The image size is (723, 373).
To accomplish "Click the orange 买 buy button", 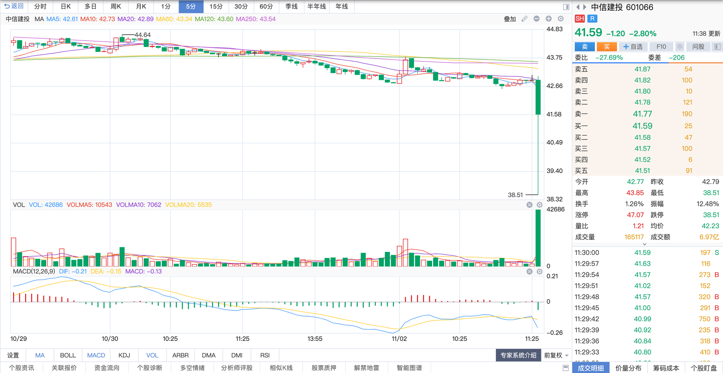I will coord(607,47).
